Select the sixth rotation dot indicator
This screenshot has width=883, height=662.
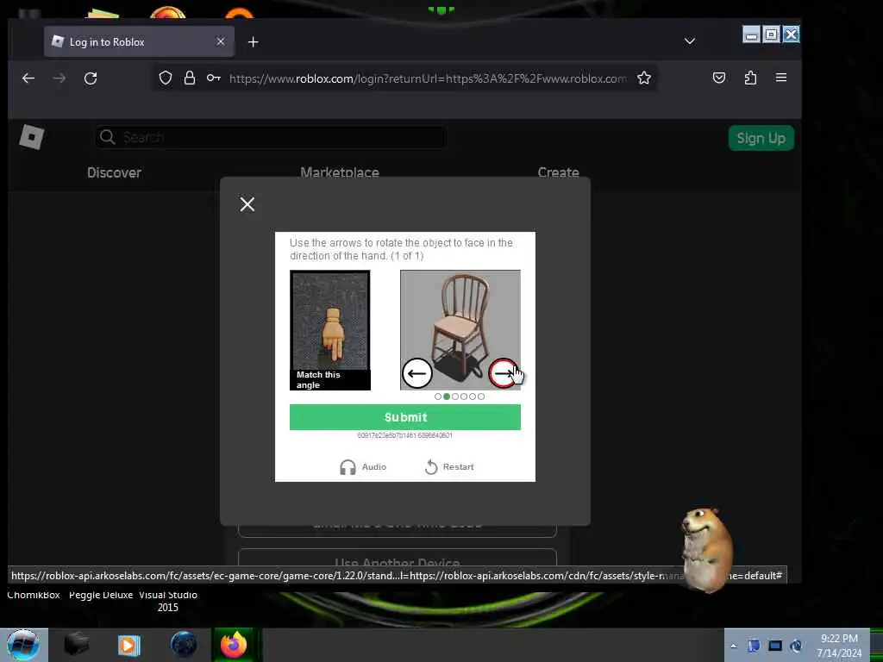481,397
